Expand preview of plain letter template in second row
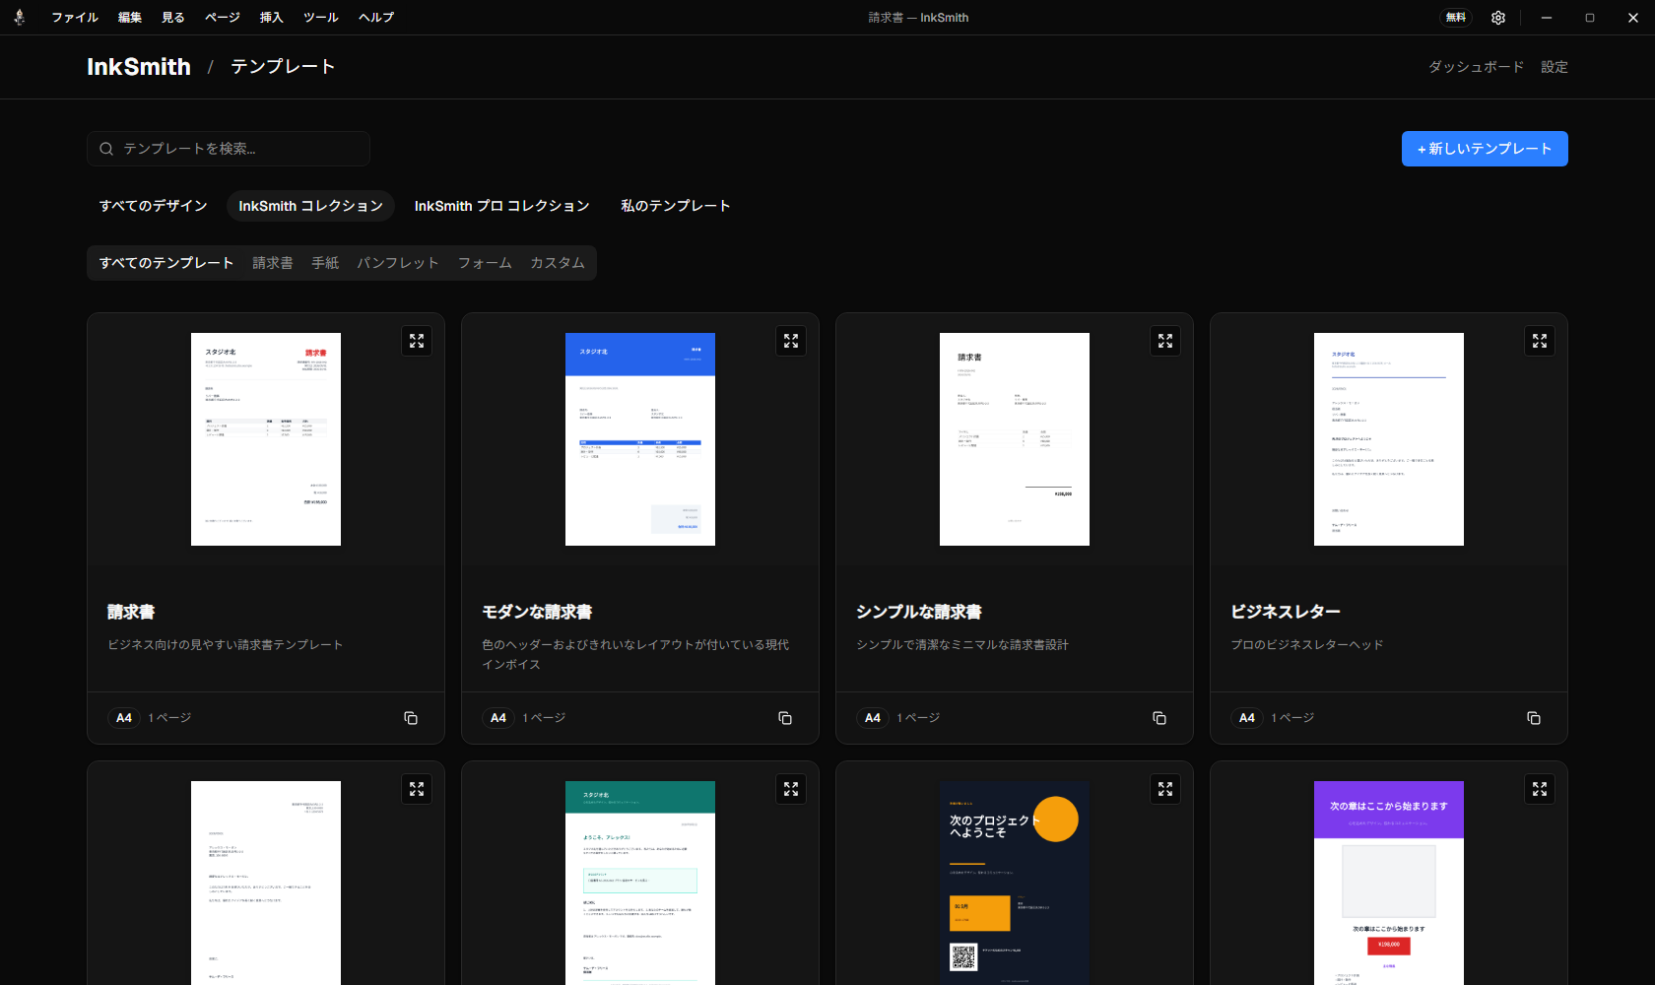This screenshot has height=985, width=1655. pyautogui.click(x=417, y=789)
